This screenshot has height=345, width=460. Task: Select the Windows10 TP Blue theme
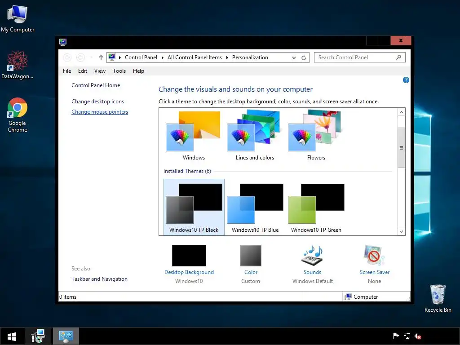click(255, 207)
